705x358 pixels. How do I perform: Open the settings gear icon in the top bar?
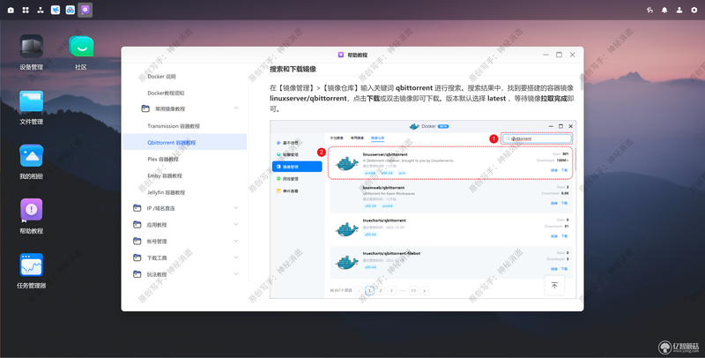tap(694, 10)
